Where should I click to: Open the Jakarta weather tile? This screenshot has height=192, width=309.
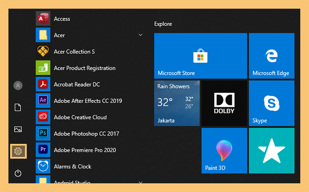(x=177, y=103)
